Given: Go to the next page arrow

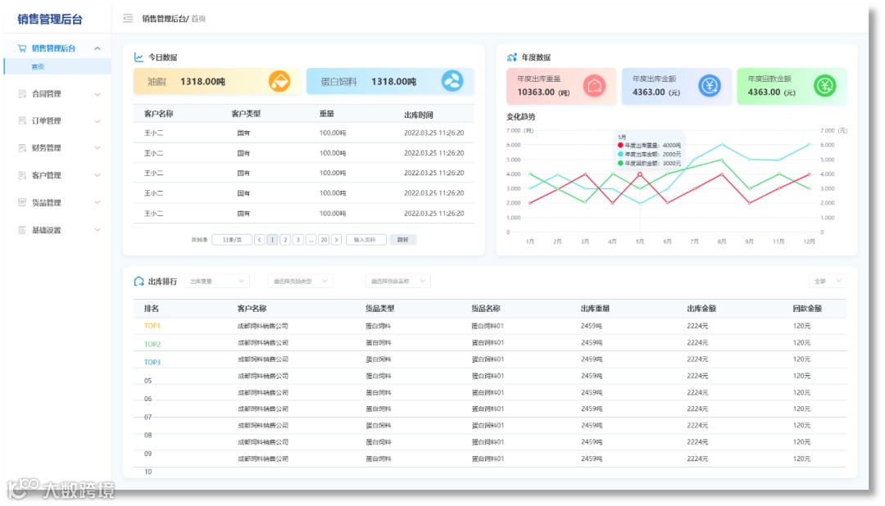Looking at the screenshot, I should pos(337,240).
